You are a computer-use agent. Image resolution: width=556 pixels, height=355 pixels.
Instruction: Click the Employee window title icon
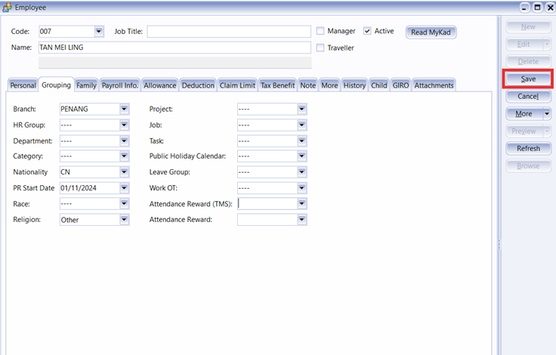pos(7,6)
